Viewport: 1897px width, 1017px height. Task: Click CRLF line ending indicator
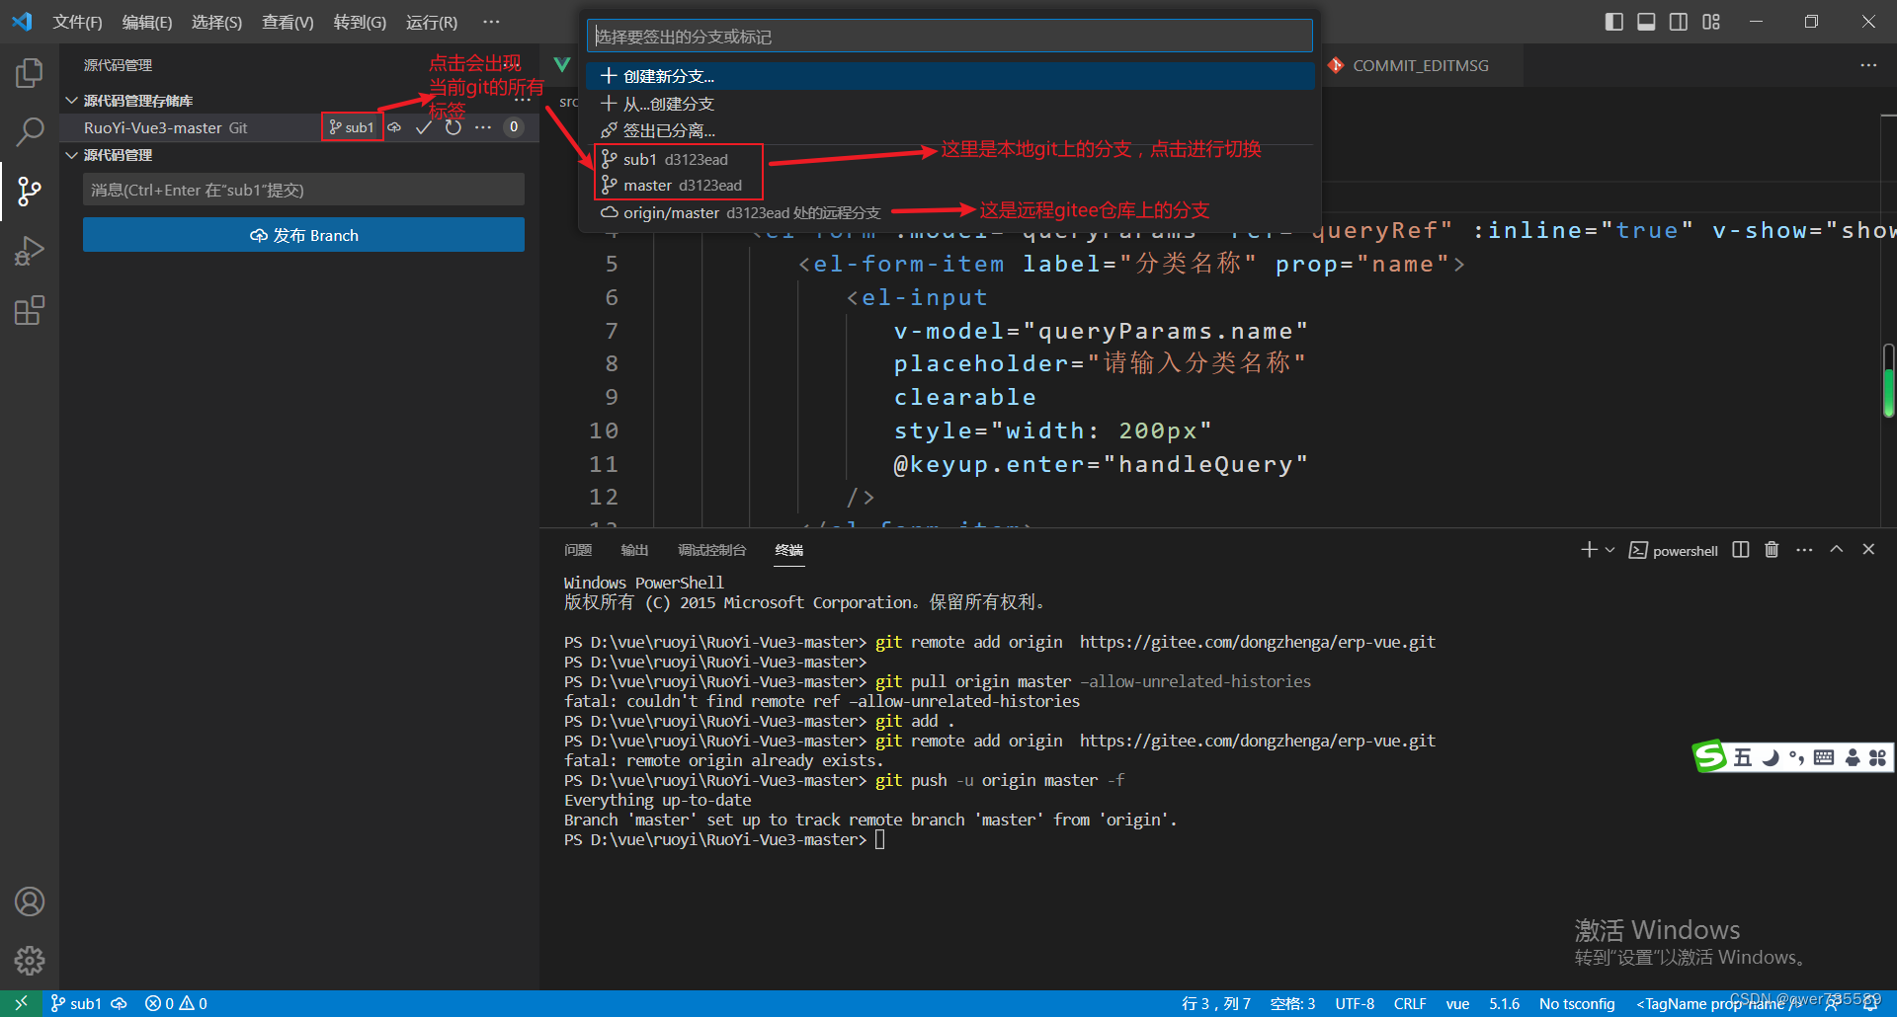coord(1410,1003)
